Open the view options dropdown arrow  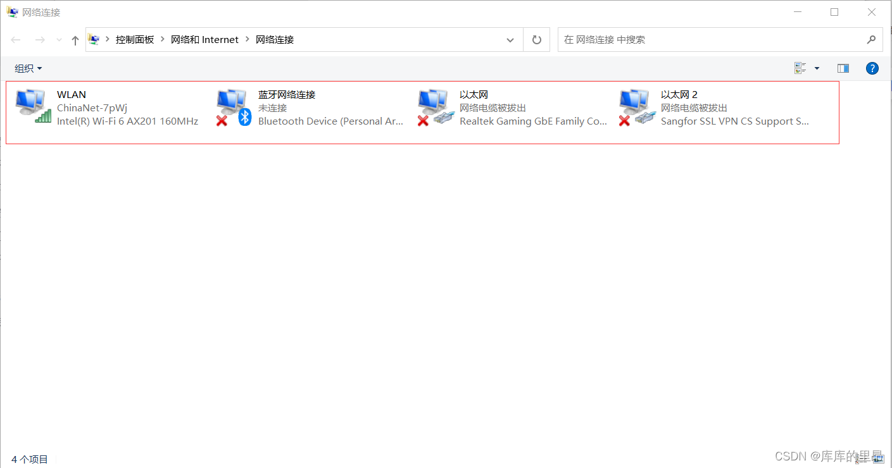click(816, 68)
